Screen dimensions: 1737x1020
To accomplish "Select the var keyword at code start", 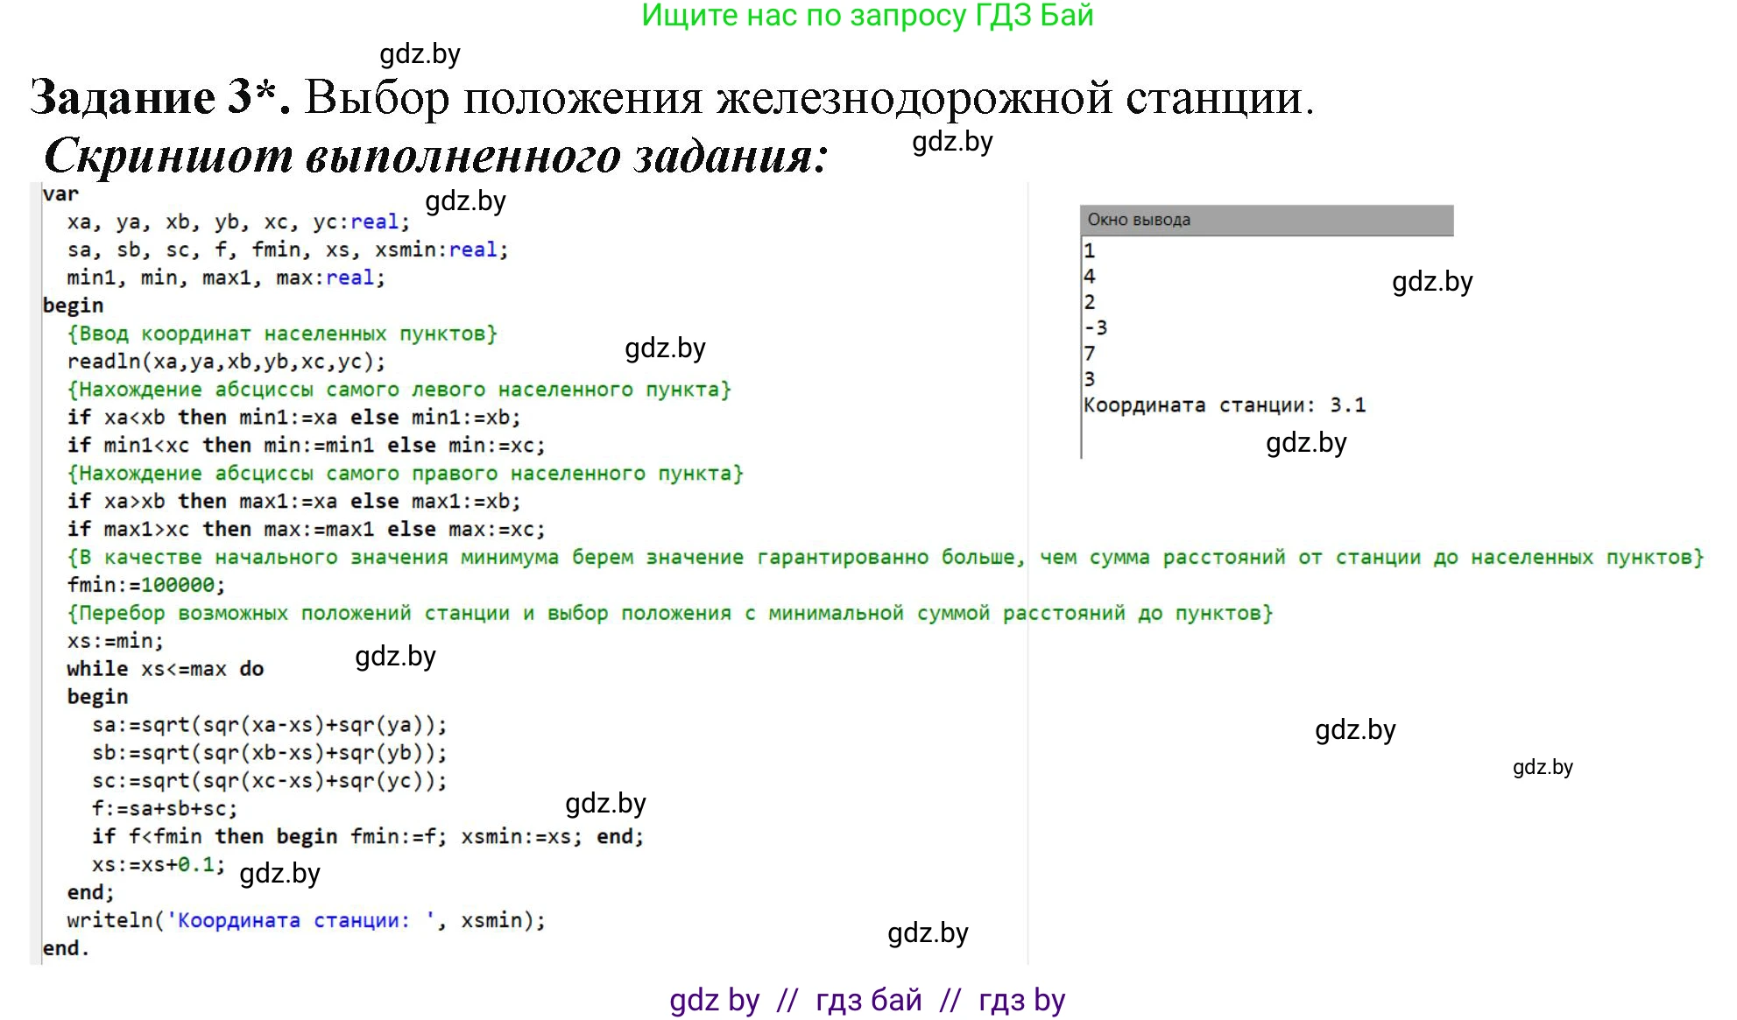I will tap(60, 194).
